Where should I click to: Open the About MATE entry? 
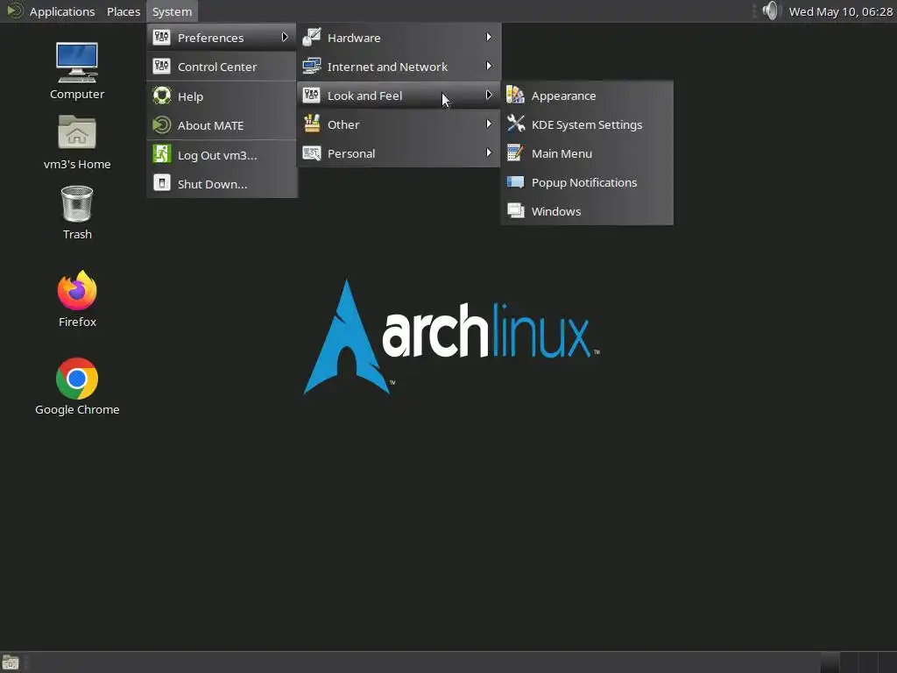(222, 125)
